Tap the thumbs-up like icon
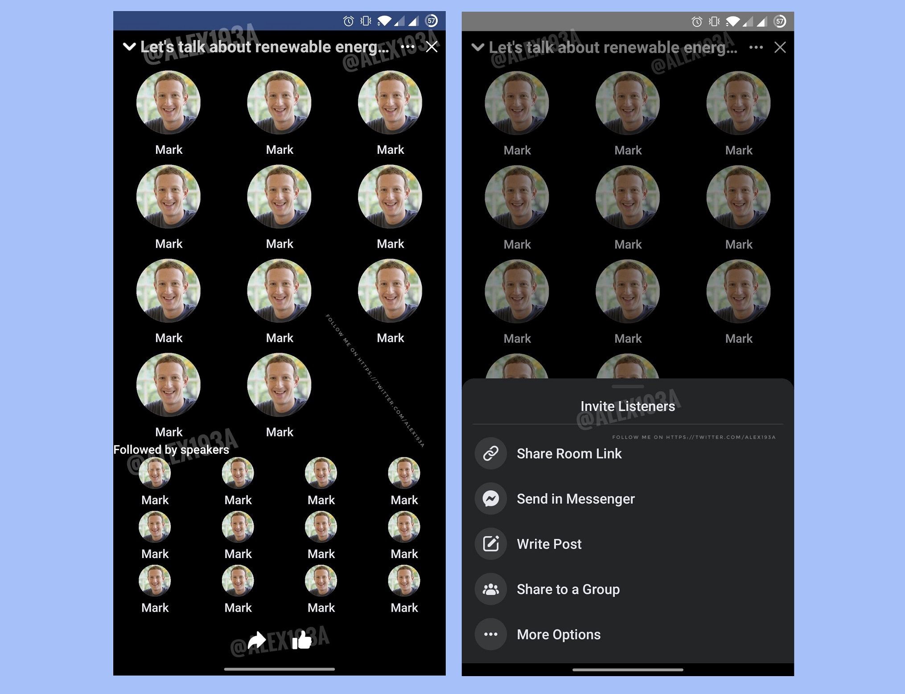The height and width of the screenshot is (694, 905). coord(302,640)
